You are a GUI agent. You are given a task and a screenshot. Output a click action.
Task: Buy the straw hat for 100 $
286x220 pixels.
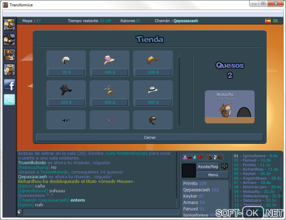pos(110,72)
